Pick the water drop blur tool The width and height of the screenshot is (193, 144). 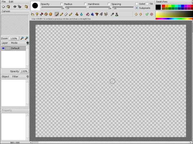81,14
